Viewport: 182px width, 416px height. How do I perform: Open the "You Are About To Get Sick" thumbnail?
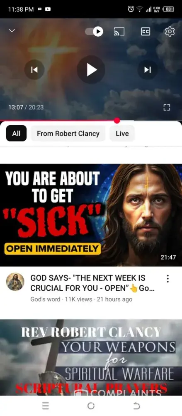point(91,215)
